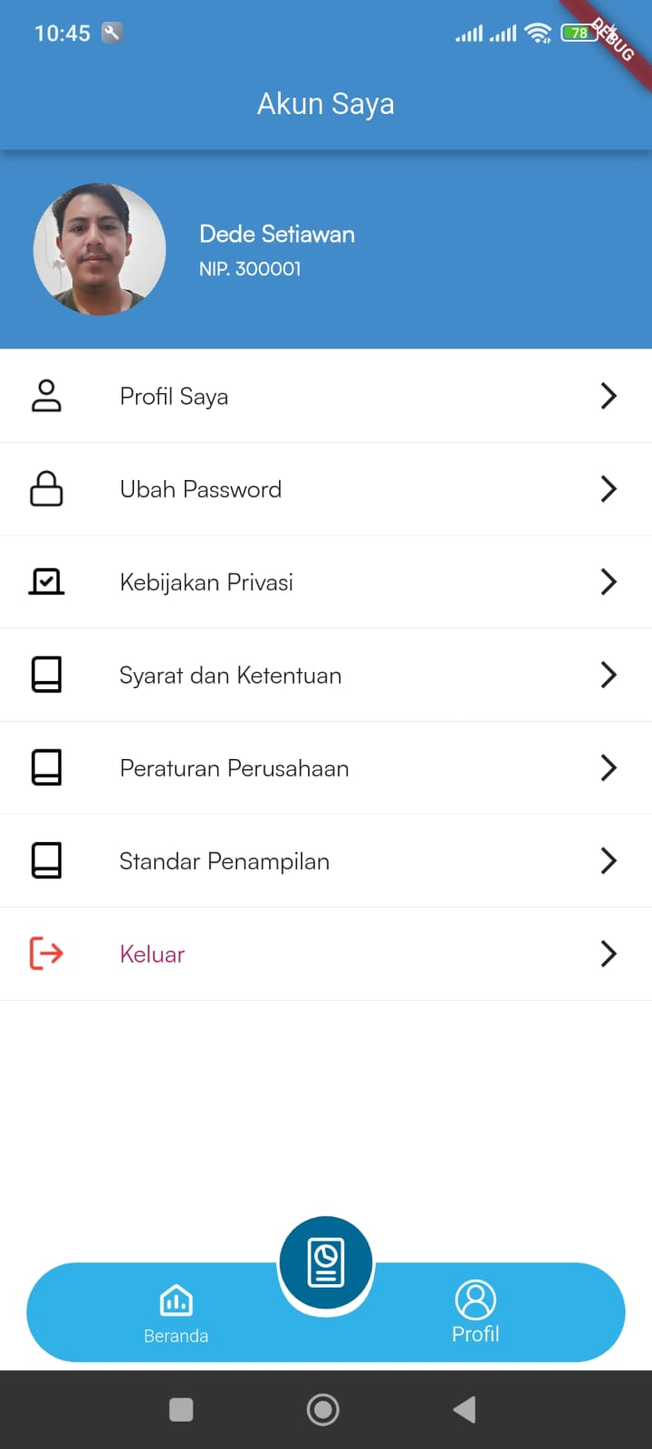Tap Keluar to log out

(x=152, y=955)
